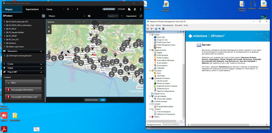Open the alarm notifications chevron icon

(68, 9)
